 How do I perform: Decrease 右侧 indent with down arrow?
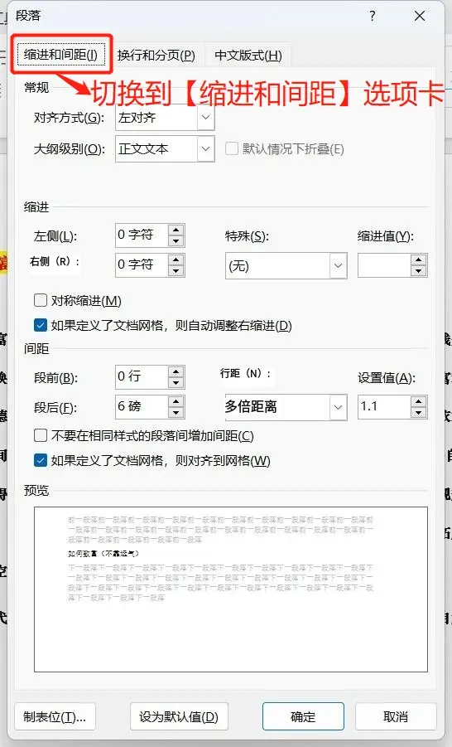point(176,271)
